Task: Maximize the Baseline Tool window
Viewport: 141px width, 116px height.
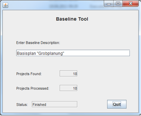Action: (118, 4)
